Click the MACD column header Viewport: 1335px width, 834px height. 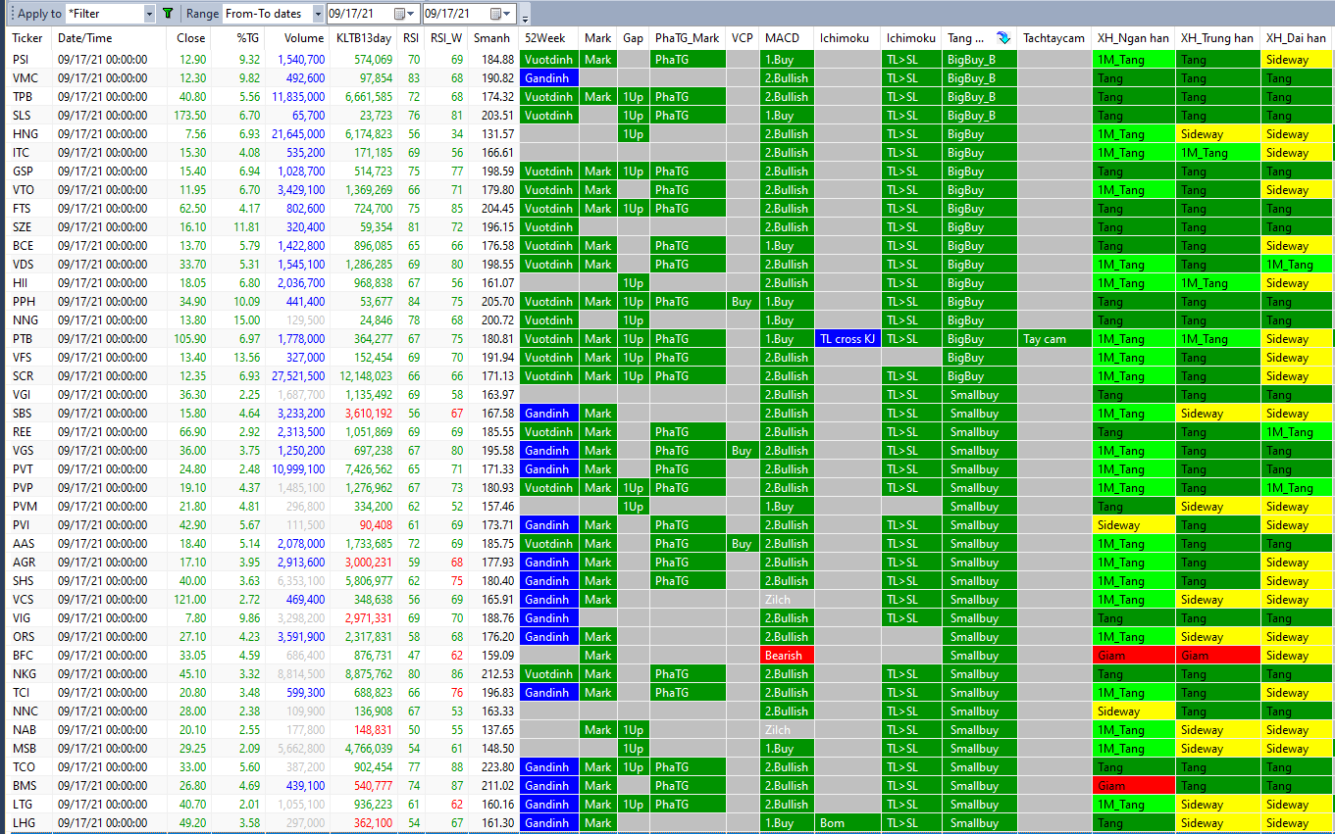(x=782, y=38)
